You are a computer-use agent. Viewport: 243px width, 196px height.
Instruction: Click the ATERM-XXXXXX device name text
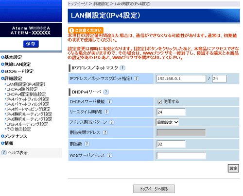click(x=31, y=33)
